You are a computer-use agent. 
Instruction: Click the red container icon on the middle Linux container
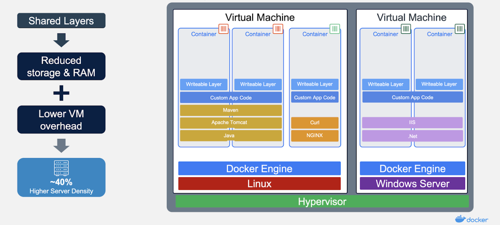tap(278, 29)
